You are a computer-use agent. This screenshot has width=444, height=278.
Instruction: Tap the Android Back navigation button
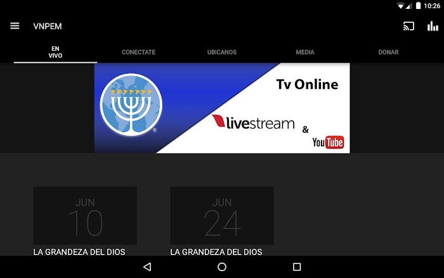click(x=147, y=267)
